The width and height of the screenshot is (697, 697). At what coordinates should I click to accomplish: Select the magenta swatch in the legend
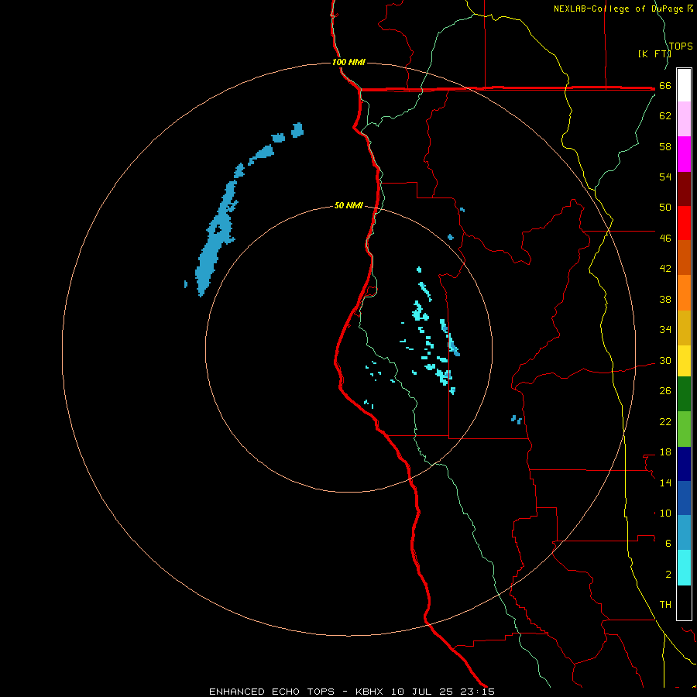point(684,154)
